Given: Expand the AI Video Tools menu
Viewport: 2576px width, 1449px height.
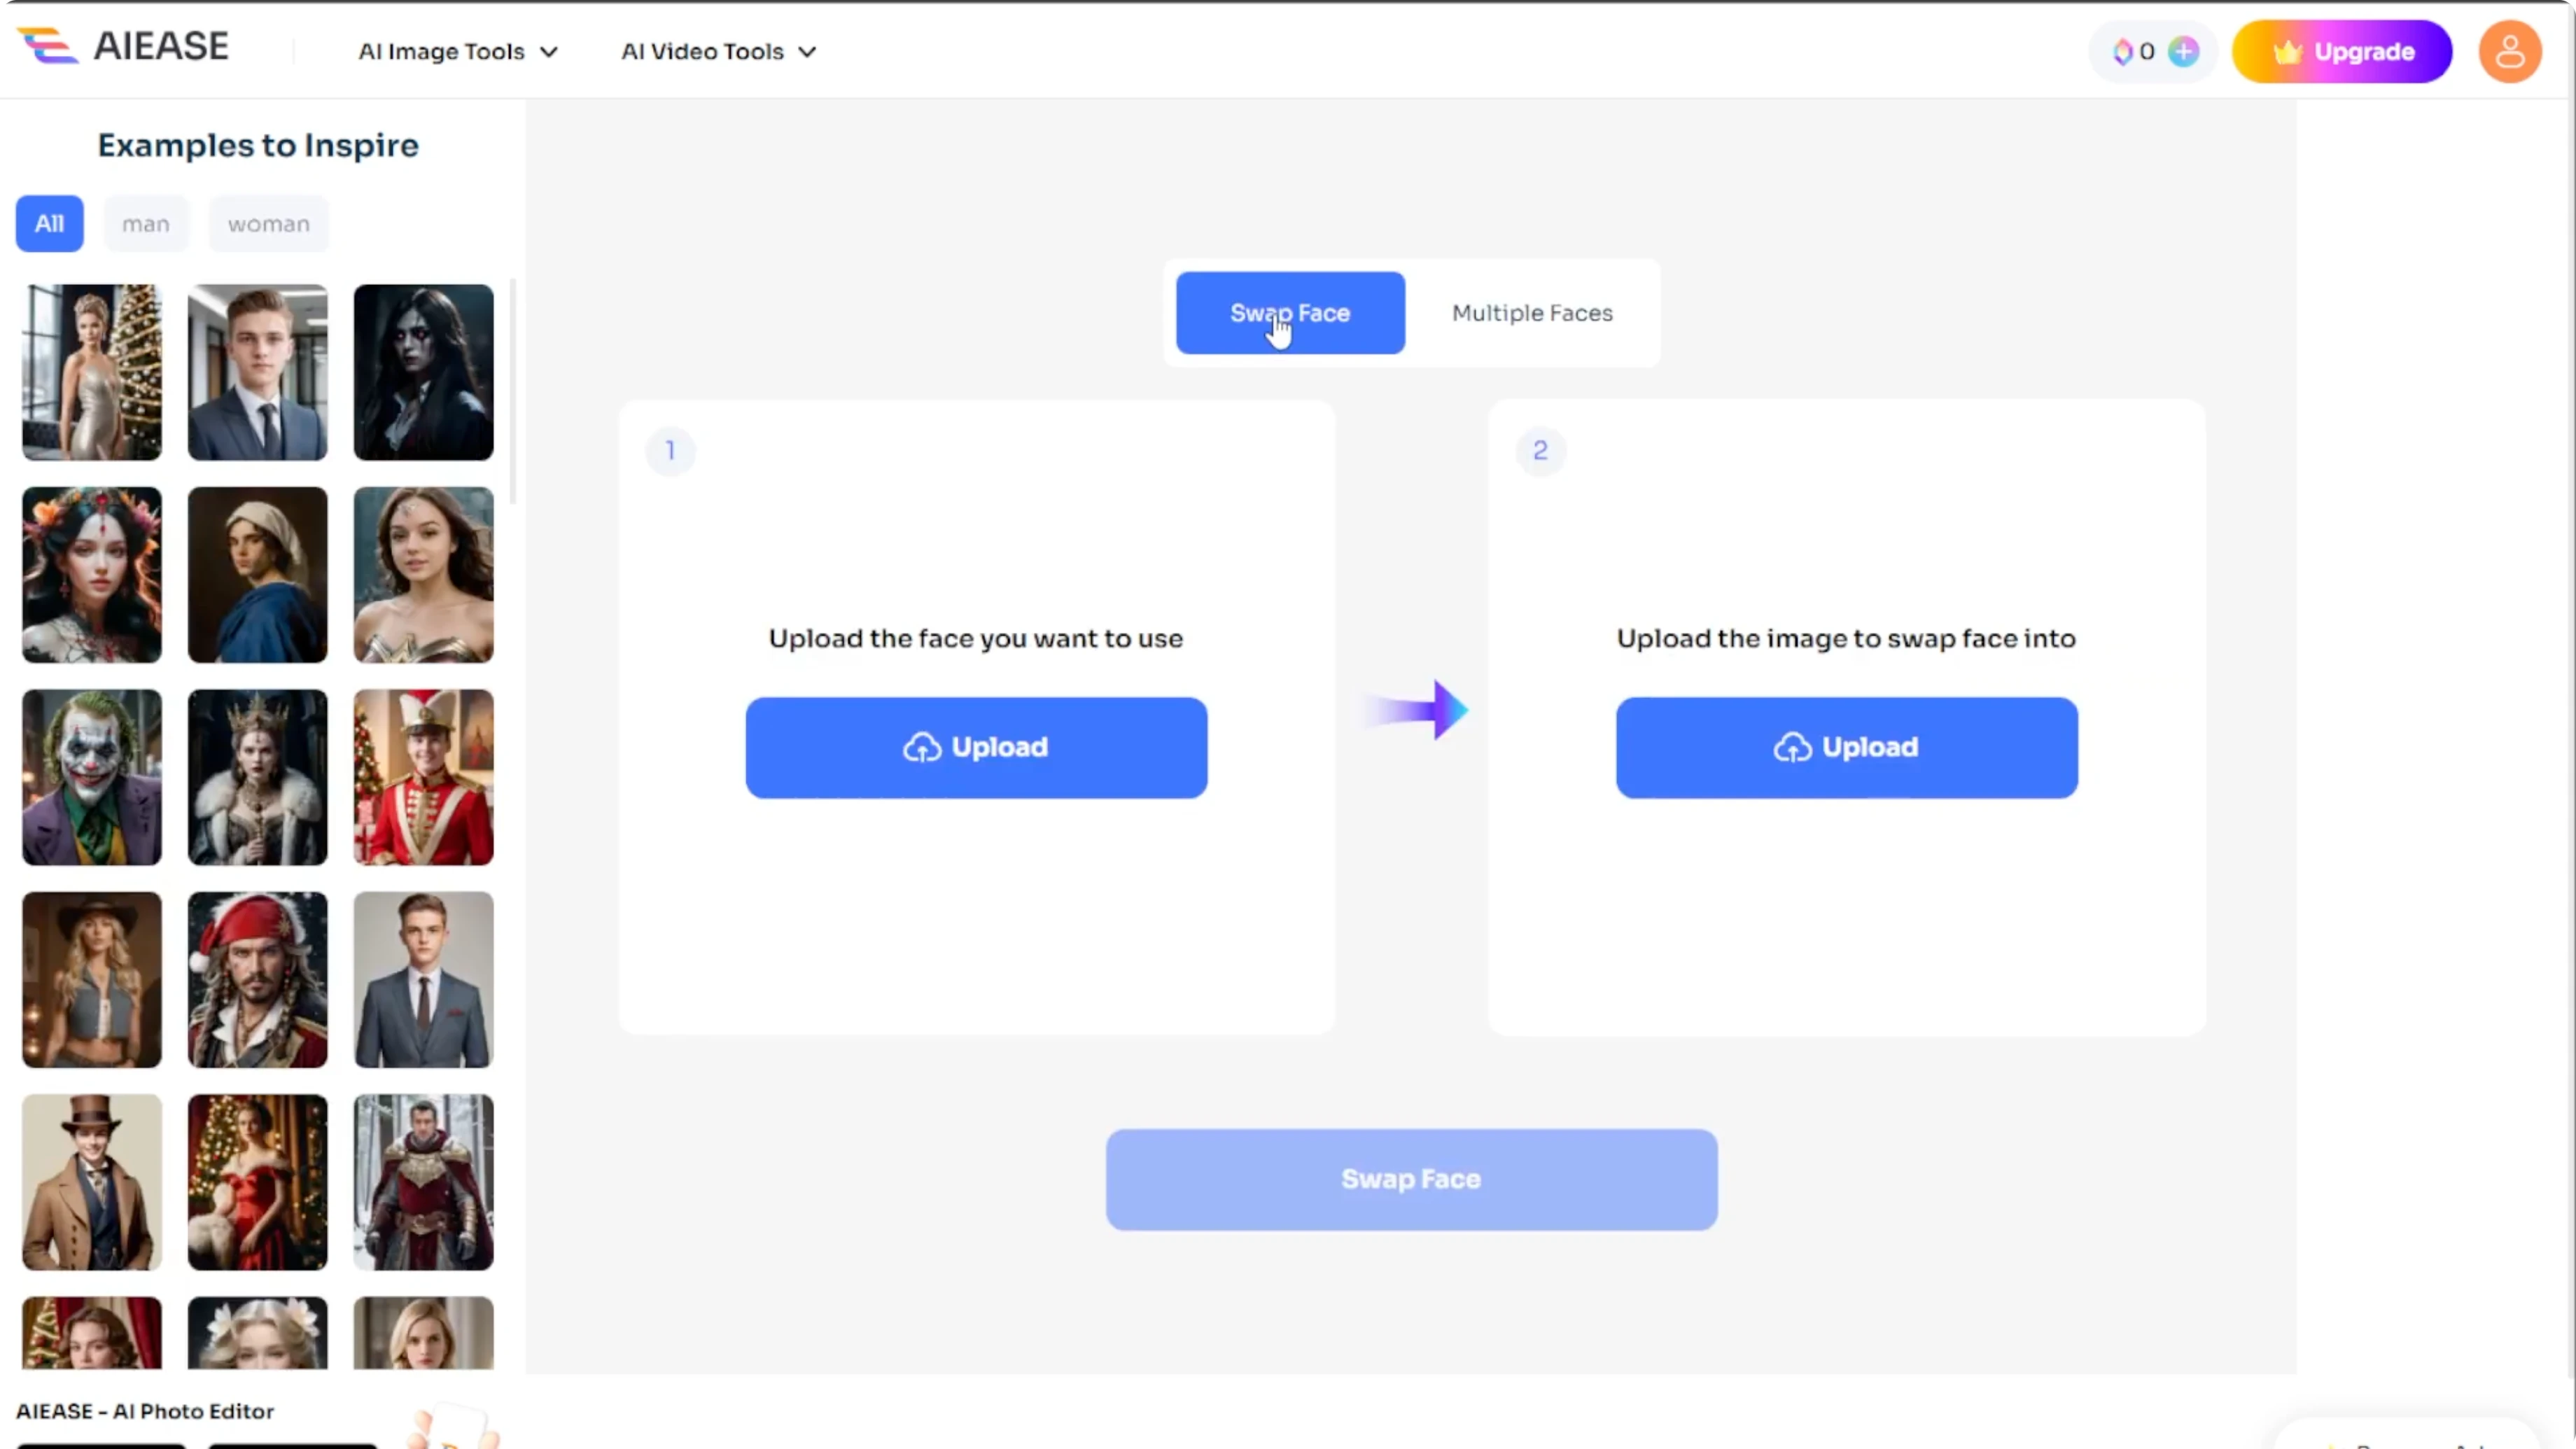Looking at the screenshot, I should point(719,51).
